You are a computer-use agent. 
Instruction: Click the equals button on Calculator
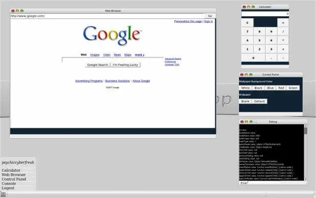[283, 23]
